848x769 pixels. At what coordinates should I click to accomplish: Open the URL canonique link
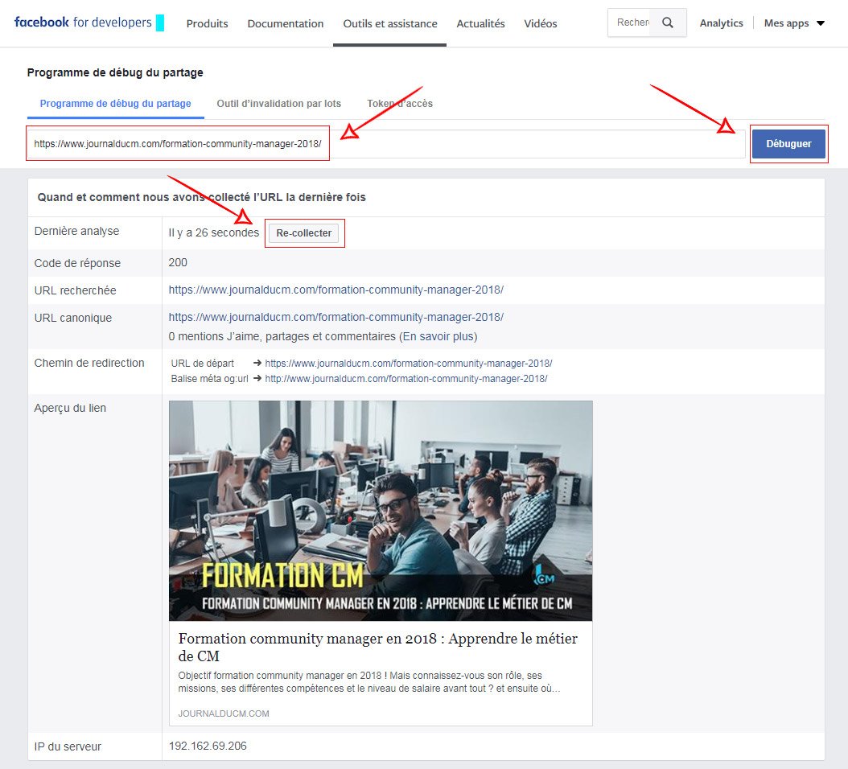[x=335, y=317]
